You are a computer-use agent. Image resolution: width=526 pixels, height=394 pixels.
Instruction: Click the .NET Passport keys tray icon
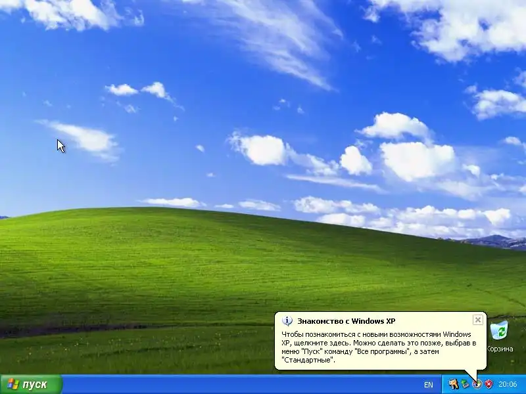(x=453, y=384)
